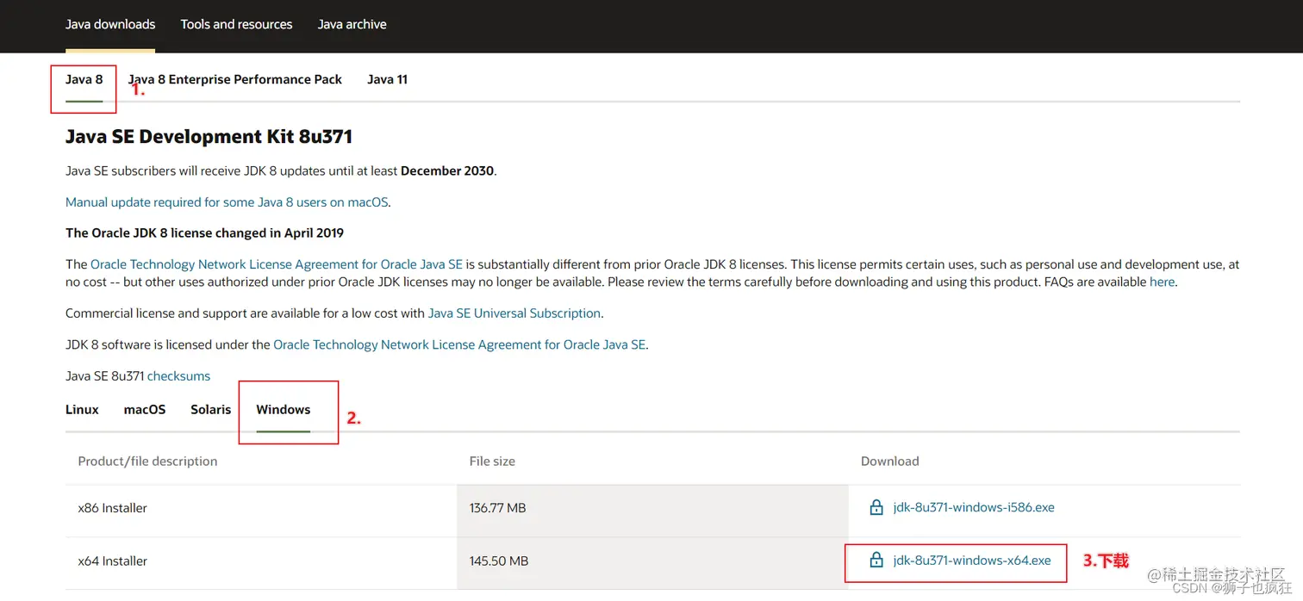Switch to the macOS platform tab

145,410
